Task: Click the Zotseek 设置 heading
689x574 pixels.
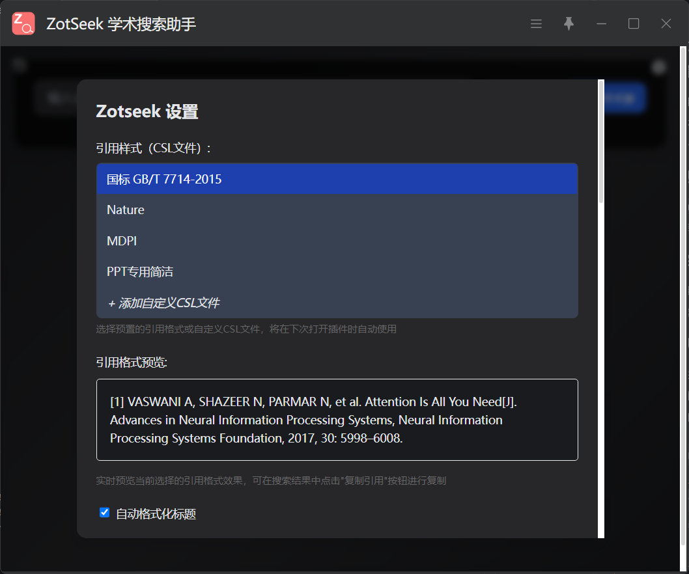Action: [147, 111]
